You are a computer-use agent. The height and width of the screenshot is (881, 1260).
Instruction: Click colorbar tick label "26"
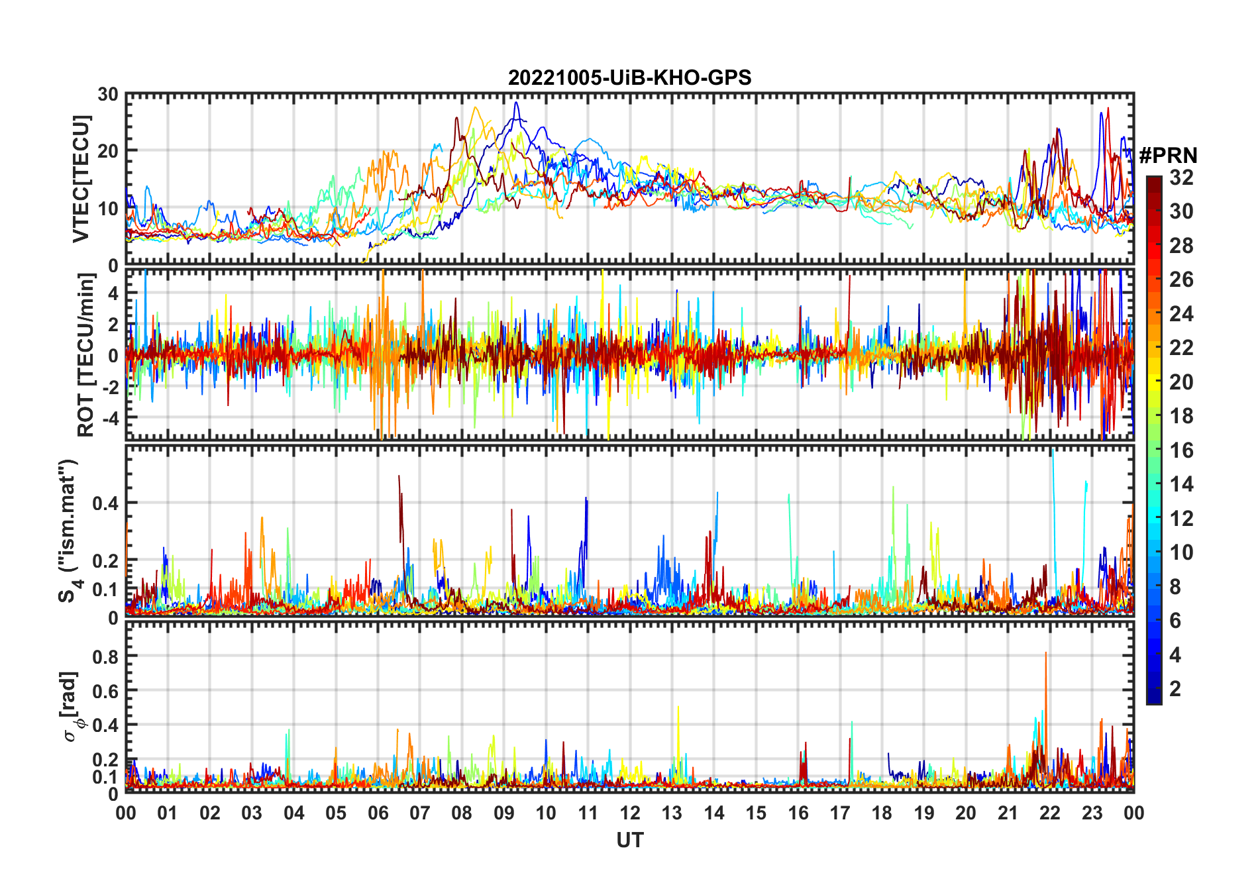pyautogui.click(x=1181, y=280)
